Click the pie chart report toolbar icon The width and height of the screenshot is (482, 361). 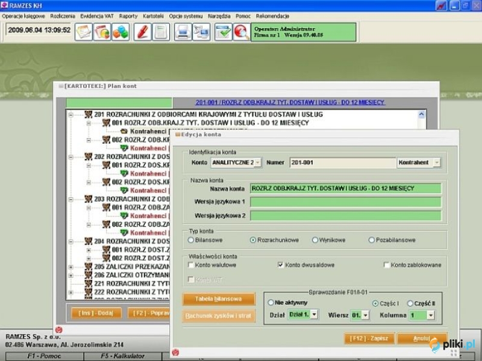[102, 32]
